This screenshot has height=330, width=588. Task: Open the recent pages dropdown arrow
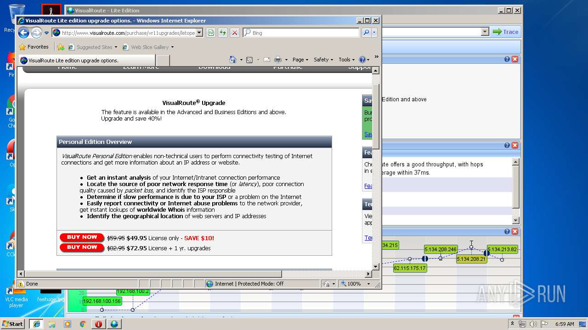click(x=46, y=33)
